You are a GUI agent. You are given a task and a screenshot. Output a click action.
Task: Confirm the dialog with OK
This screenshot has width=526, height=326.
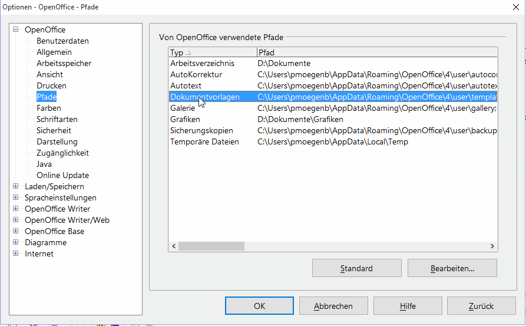tap(259, 306)
